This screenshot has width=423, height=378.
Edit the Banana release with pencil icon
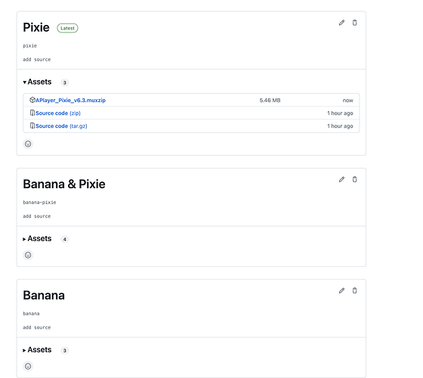(x=341, y=291)
